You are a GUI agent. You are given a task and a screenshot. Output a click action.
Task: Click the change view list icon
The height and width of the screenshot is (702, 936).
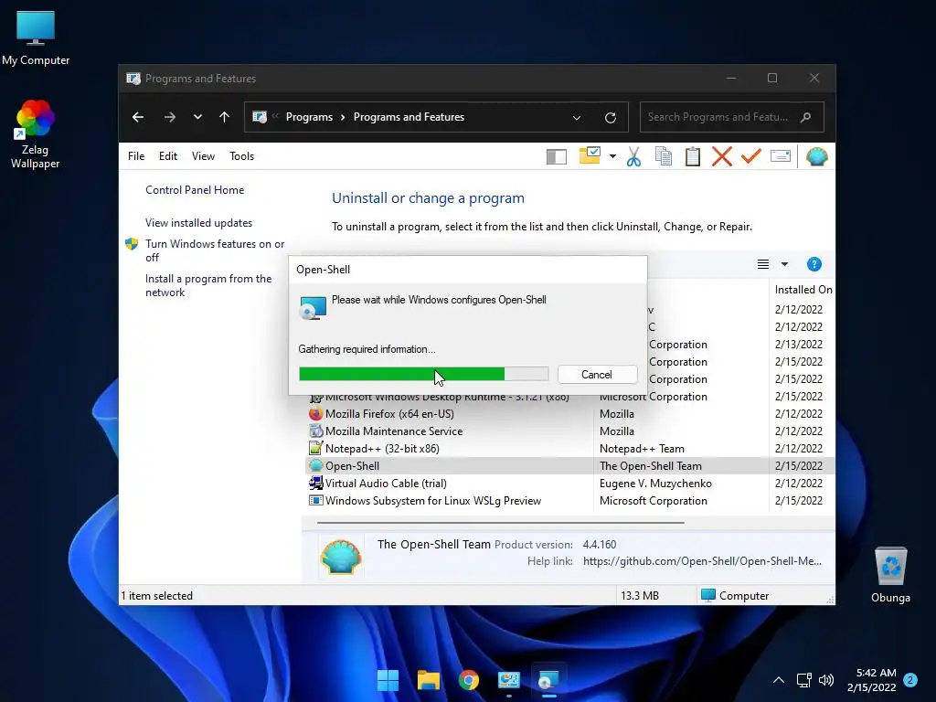coord(763,264)
